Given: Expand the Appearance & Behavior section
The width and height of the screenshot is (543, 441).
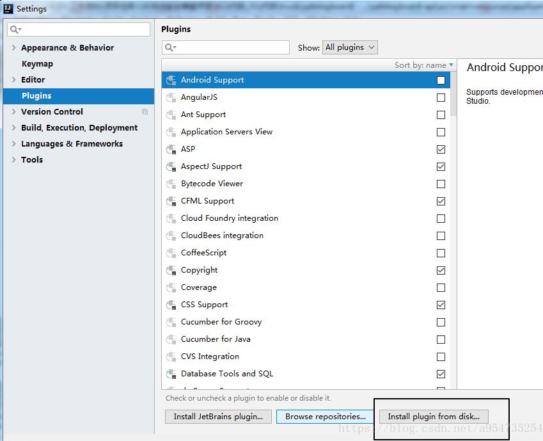Looking at the screenshot, I should (x=14, y=48).
